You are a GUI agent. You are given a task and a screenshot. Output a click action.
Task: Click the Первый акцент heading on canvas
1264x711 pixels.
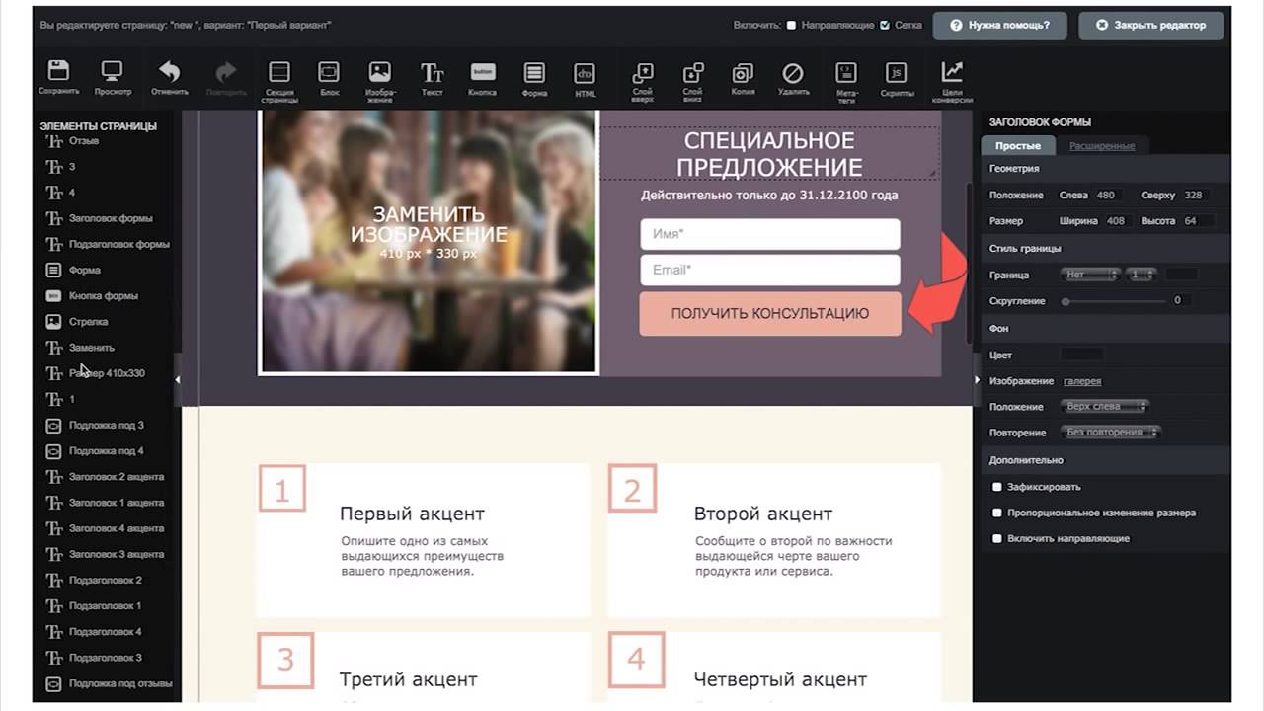click(412, 513)
